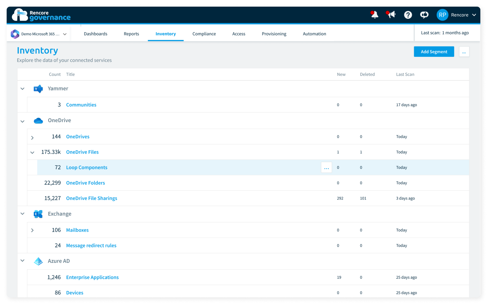Click the Deleted column header
The image size is (487, 304).
367,74
